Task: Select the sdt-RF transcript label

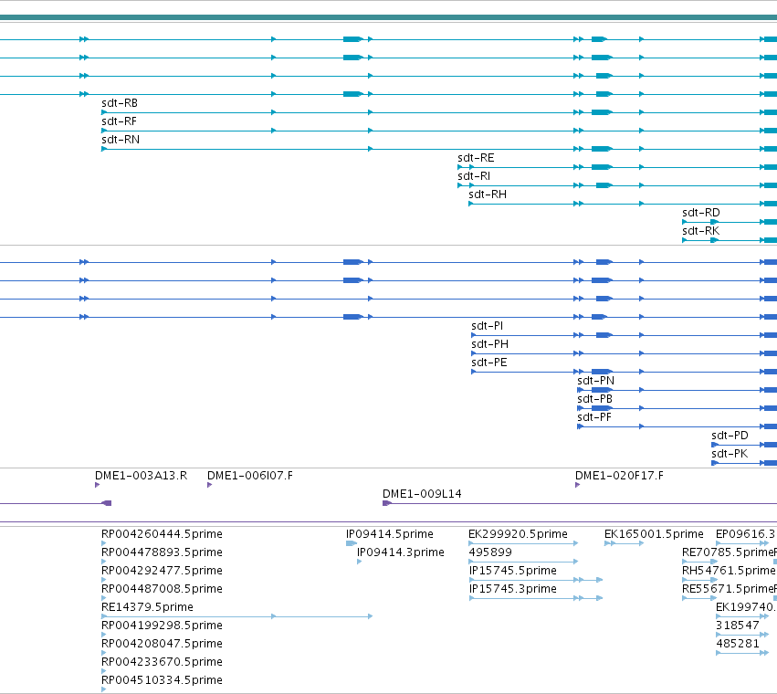Action: 119,121
